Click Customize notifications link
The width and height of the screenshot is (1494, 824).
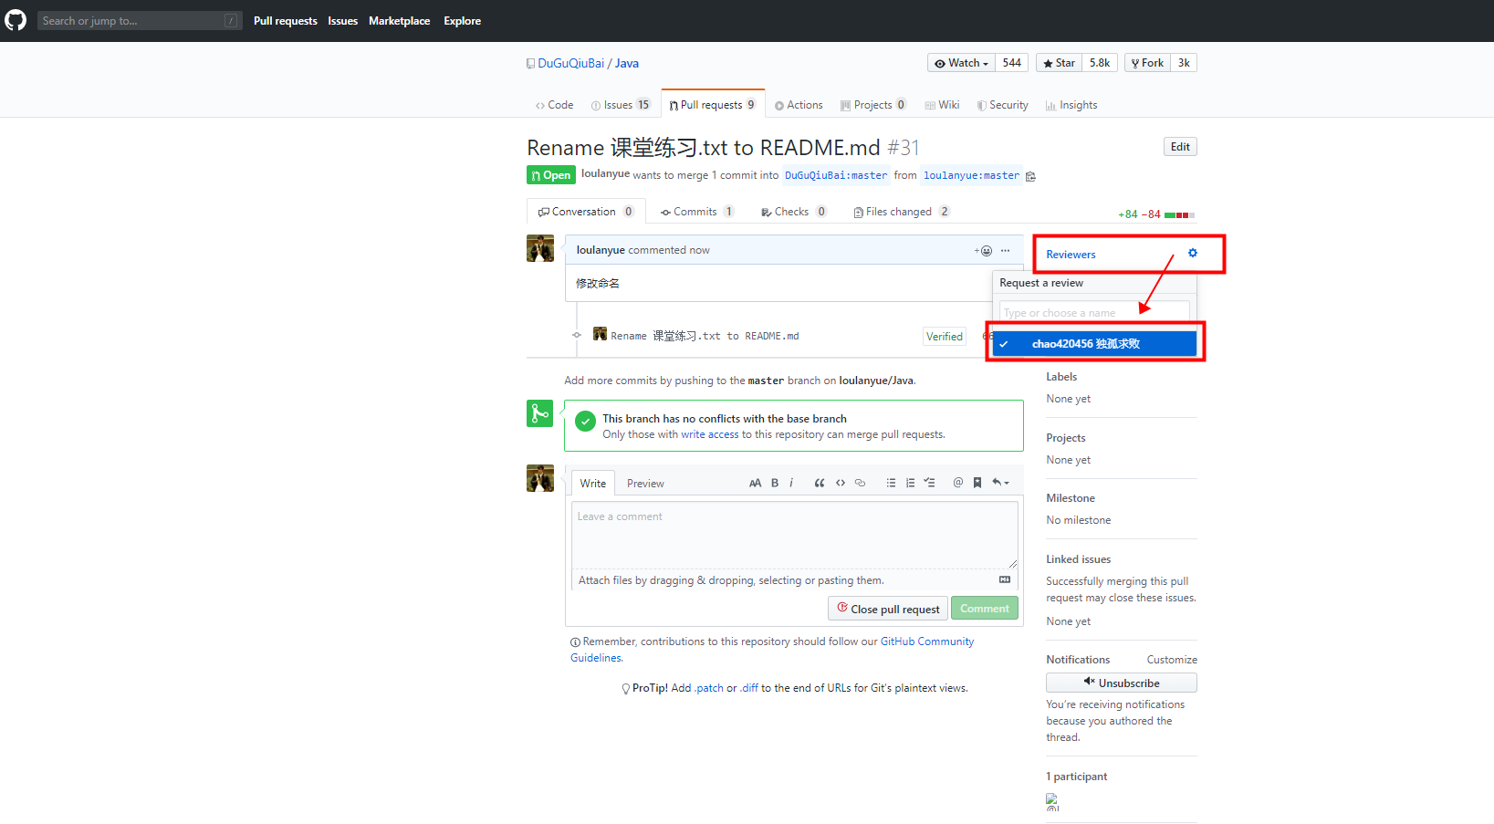pos(1172,660)
